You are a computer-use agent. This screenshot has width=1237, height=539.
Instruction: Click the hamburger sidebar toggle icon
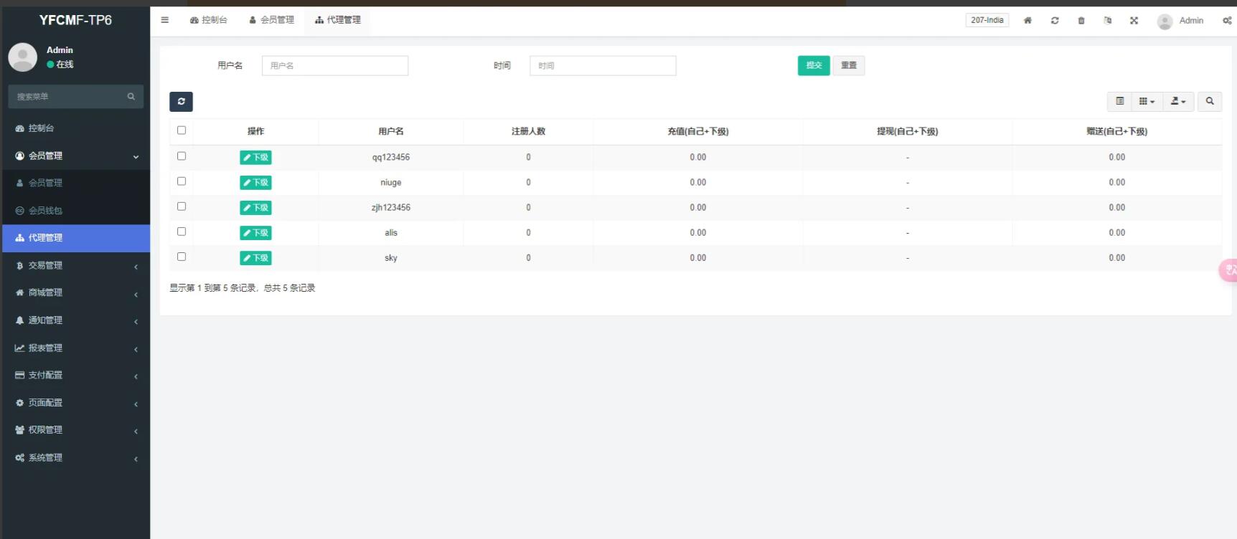165,20
